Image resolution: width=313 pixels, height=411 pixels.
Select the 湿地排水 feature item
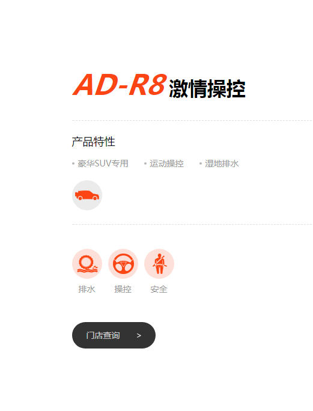pos(222,163)
